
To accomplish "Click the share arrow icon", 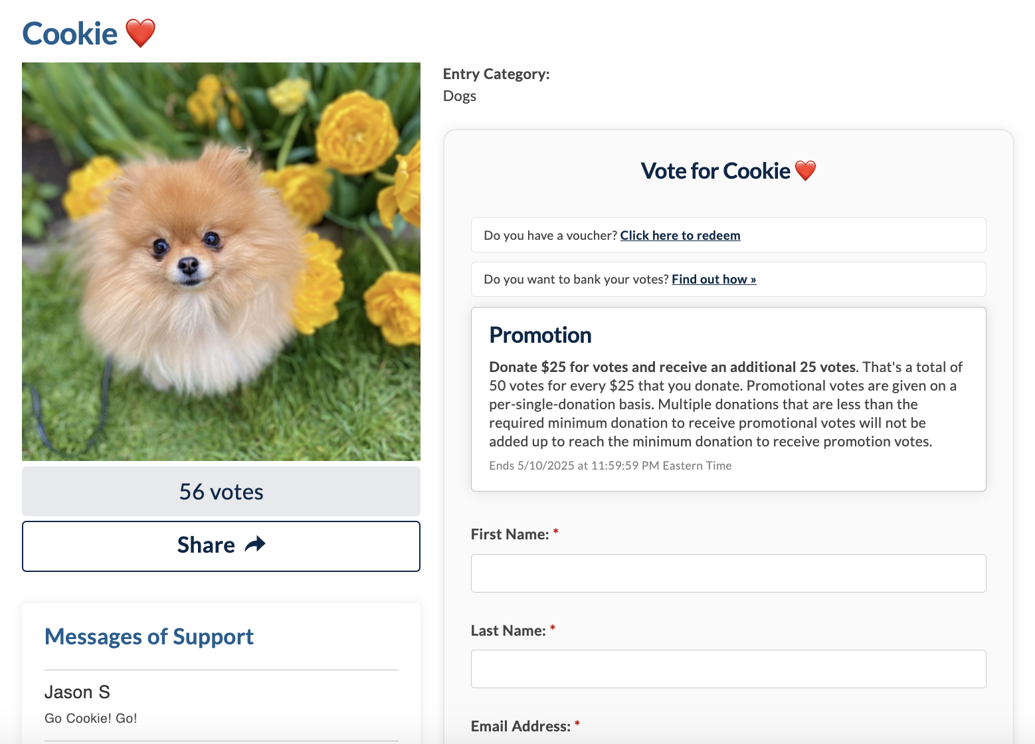I will (x=255, y=545).
